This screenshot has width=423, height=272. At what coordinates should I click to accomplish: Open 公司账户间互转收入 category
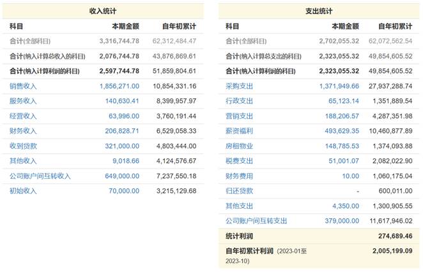click(x=40, y=176)
